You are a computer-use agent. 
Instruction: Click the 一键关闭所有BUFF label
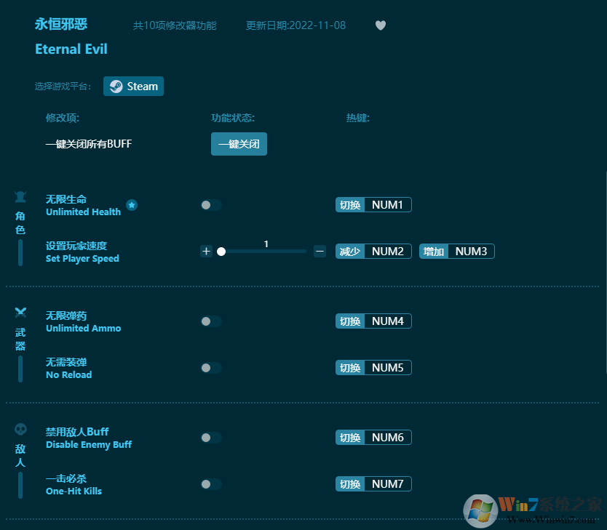[89, 144]
